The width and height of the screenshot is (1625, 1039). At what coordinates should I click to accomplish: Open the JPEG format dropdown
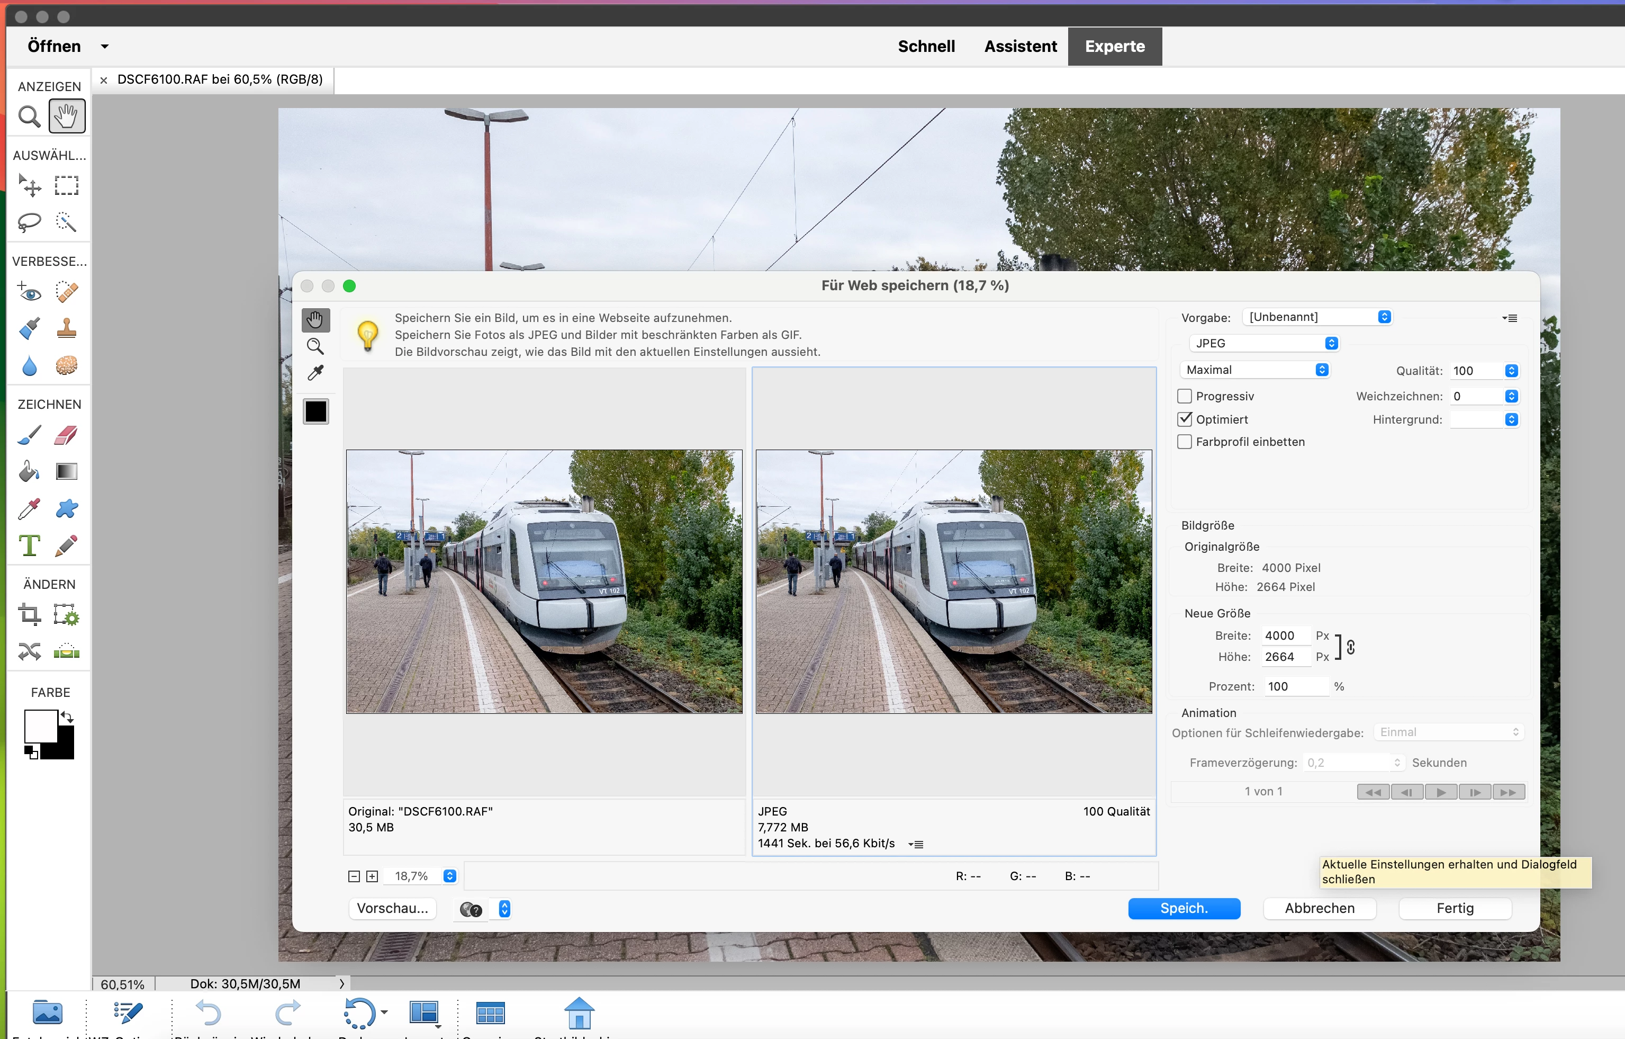[1262, 343]
